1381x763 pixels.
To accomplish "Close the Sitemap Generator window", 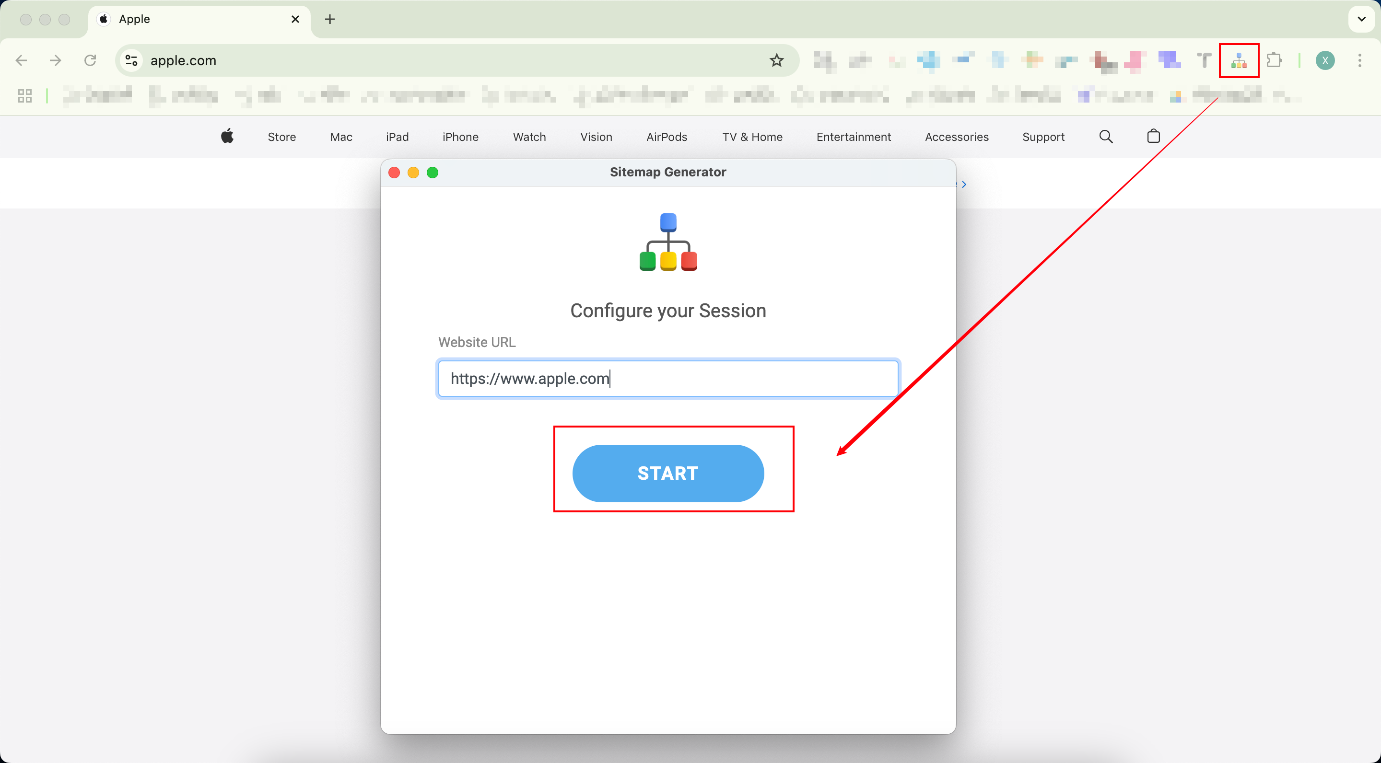I will [394, 173].
